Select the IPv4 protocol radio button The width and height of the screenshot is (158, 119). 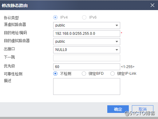coord(55,17)
